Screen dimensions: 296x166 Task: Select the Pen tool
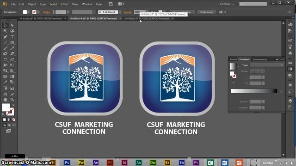(x=5, y=37)
